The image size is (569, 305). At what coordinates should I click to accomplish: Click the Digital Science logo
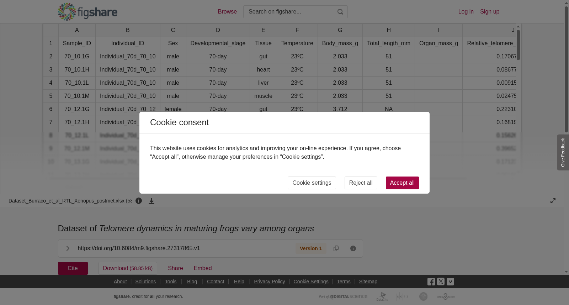[343, 296]
